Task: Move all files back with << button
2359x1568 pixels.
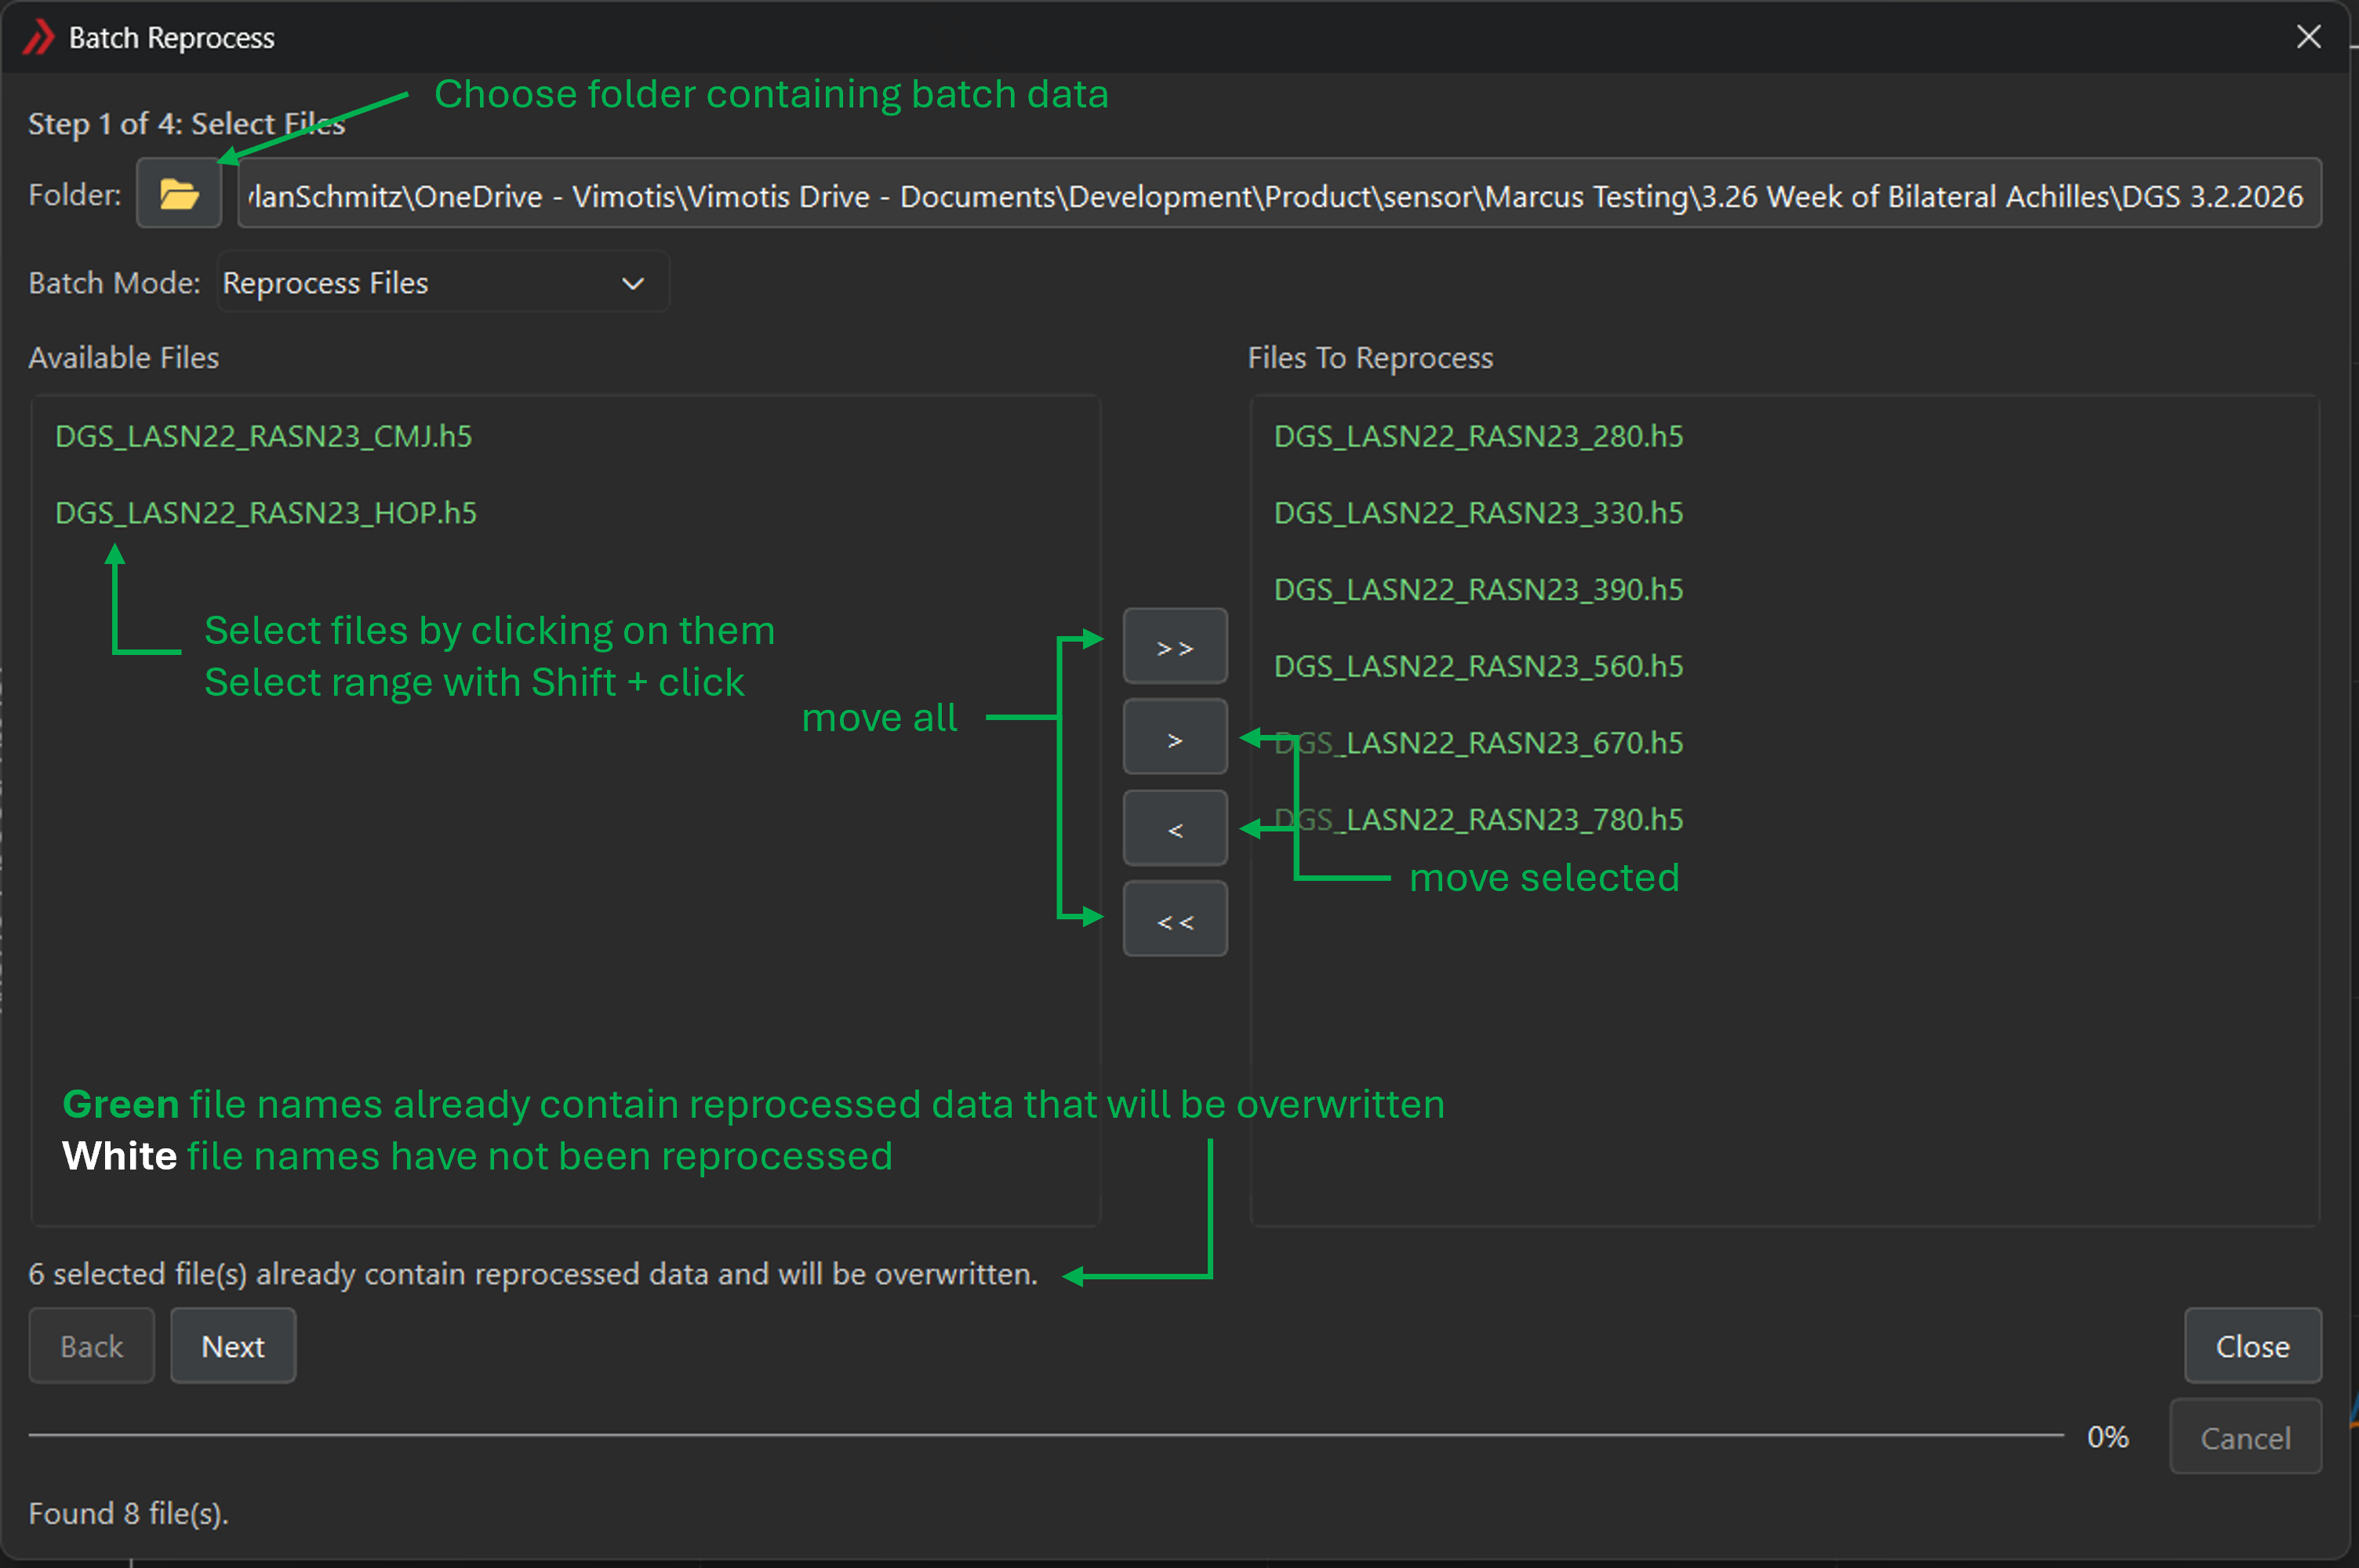Action: 1175,920
